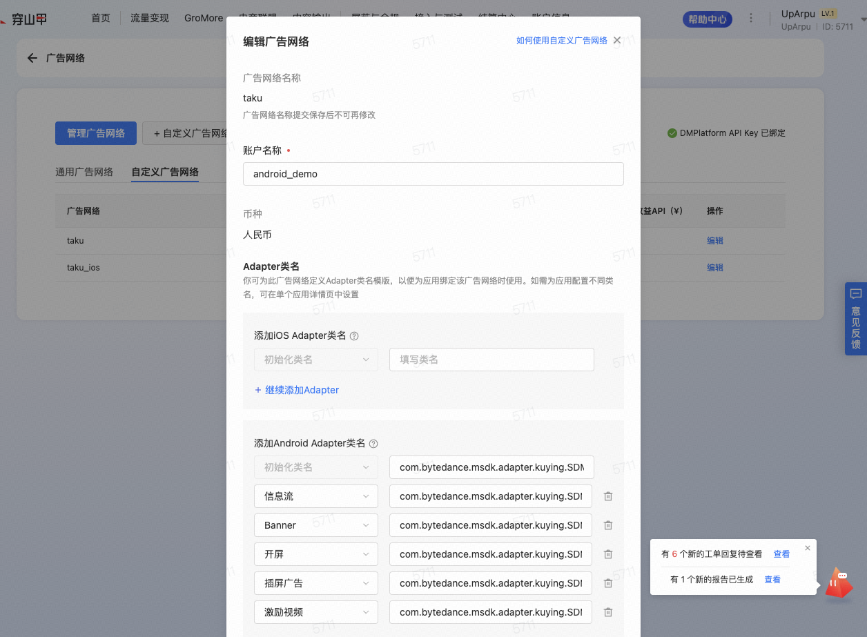Screen dimensions: 867x637
Task: Click the account name input field
Action: (433, 174)
